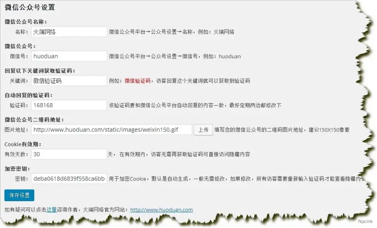Select the 验证码 field showing 168168
This screenshot has height=228, width=377.
pyautogui.click(x=69, y=105)
